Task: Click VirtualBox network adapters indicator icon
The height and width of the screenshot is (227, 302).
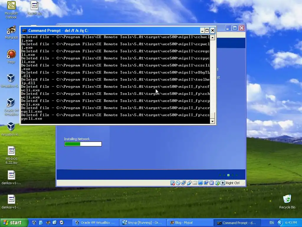Action: pos(183,183)
